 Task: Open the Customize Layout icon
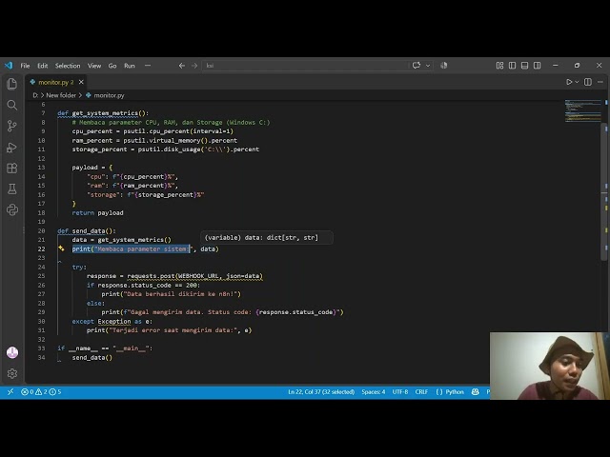[x=499, y=66]
